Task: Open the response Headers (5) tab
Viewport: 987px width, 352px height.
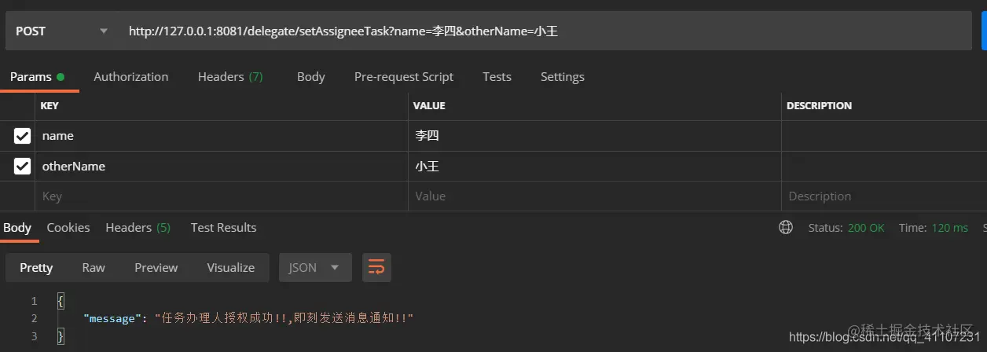Action: pyautogui.click(x=138, y=228)
